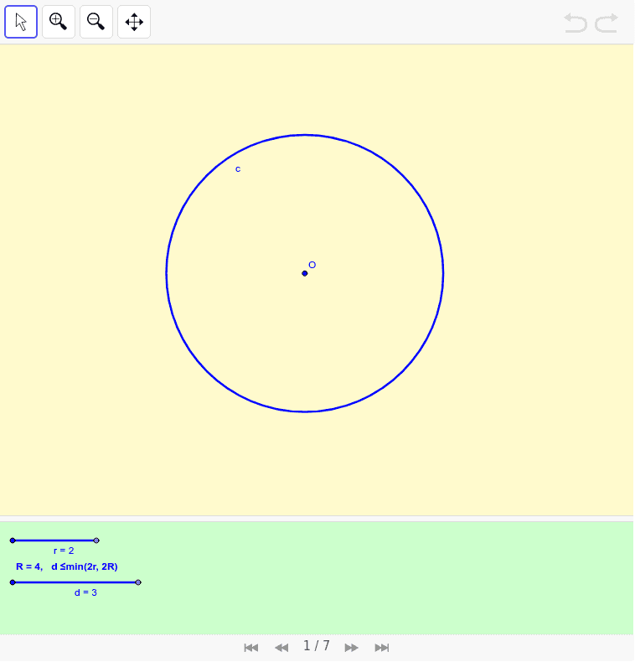The image size is (635, 662).
Task: Click the 1 / 7 step counter
Action: click(x=316, y=645)
